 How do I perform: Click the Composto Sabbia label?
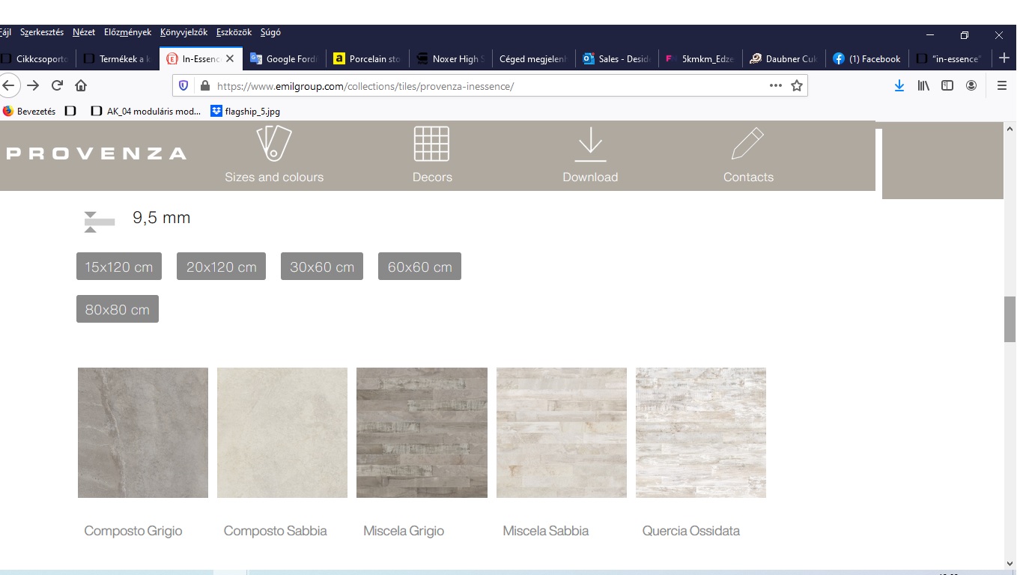click(276, 531)
